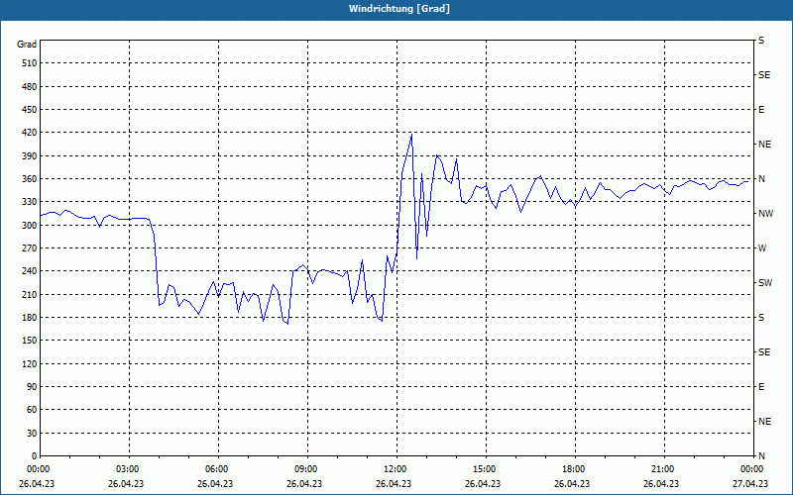Click the E compass label level with 90
The image size is (793, 495).
(x=761, y=387)
